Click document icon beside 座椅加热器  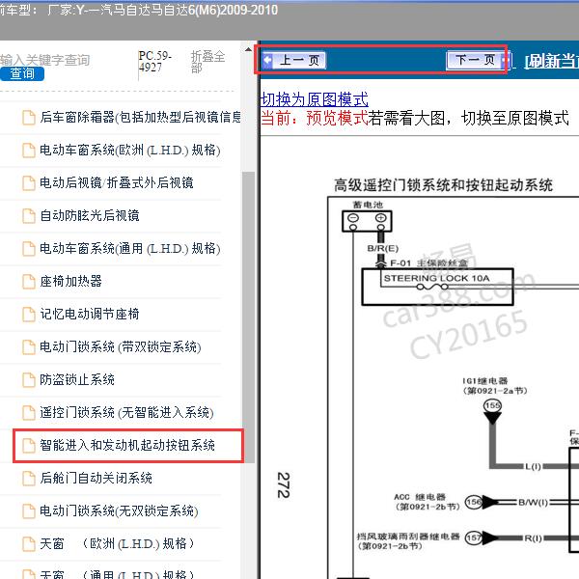[28, 282]
